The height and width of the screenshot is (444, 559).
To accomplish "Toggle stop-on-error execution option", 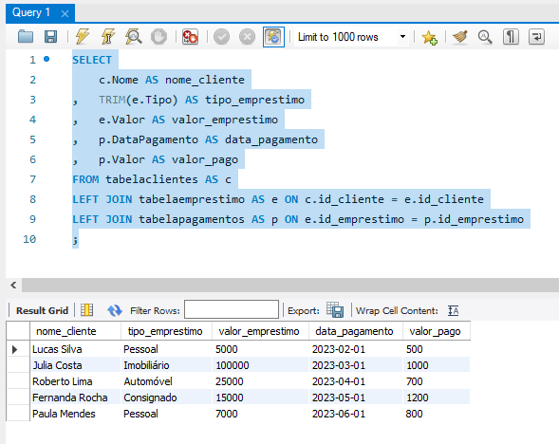I will tap(190, 37).
